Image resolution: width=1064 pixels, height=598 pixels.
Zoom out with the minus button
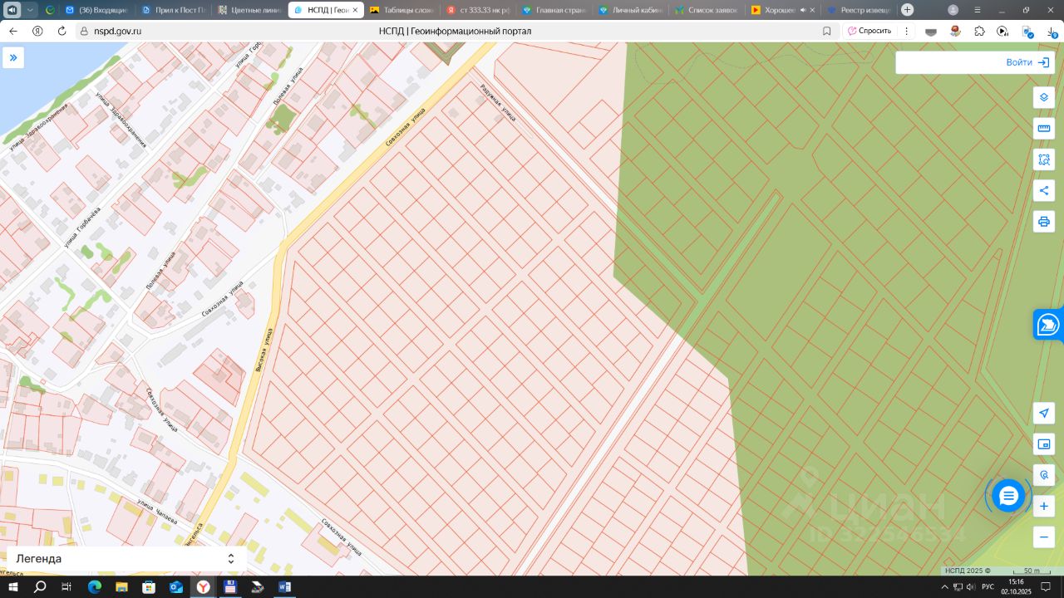click(x=1044, y=537)
